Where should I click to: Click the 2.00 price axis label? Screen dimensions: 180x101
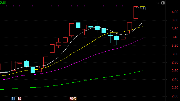pos(175,96)
